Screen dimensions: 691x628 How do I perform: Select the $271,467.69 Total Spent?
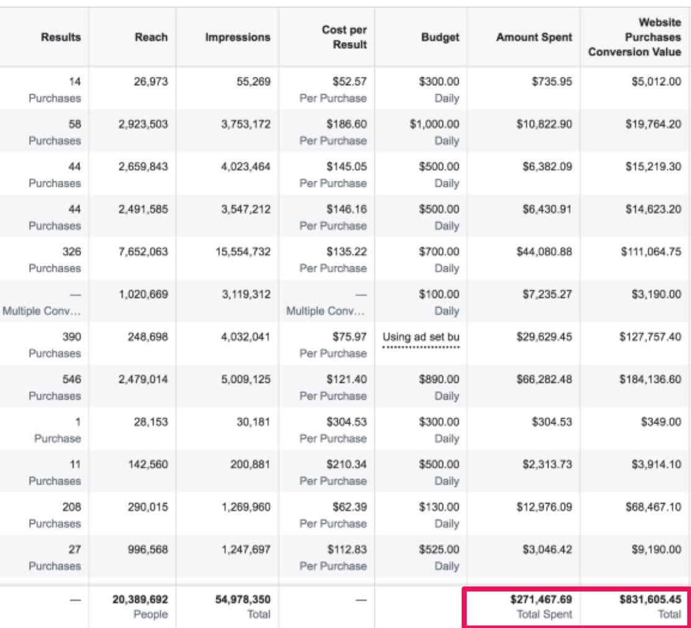point(541,600)
